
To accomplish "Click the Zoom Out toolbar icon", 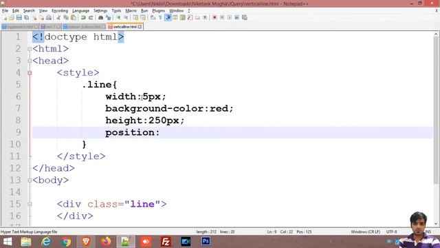I will pos(126,18).
